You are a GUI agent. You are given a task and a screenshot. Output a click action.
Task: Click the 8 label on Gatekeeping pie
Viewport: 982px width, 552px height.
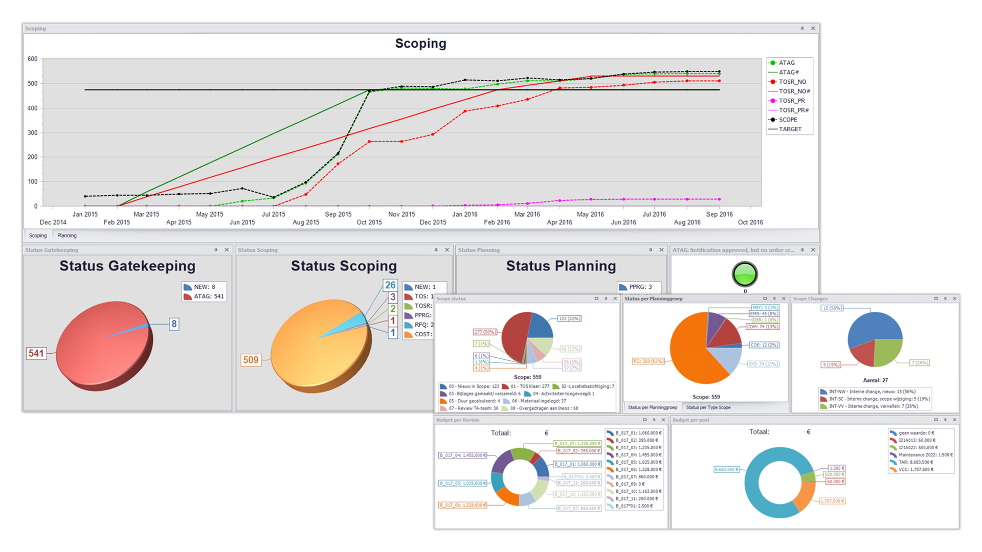tap(174, 324)
